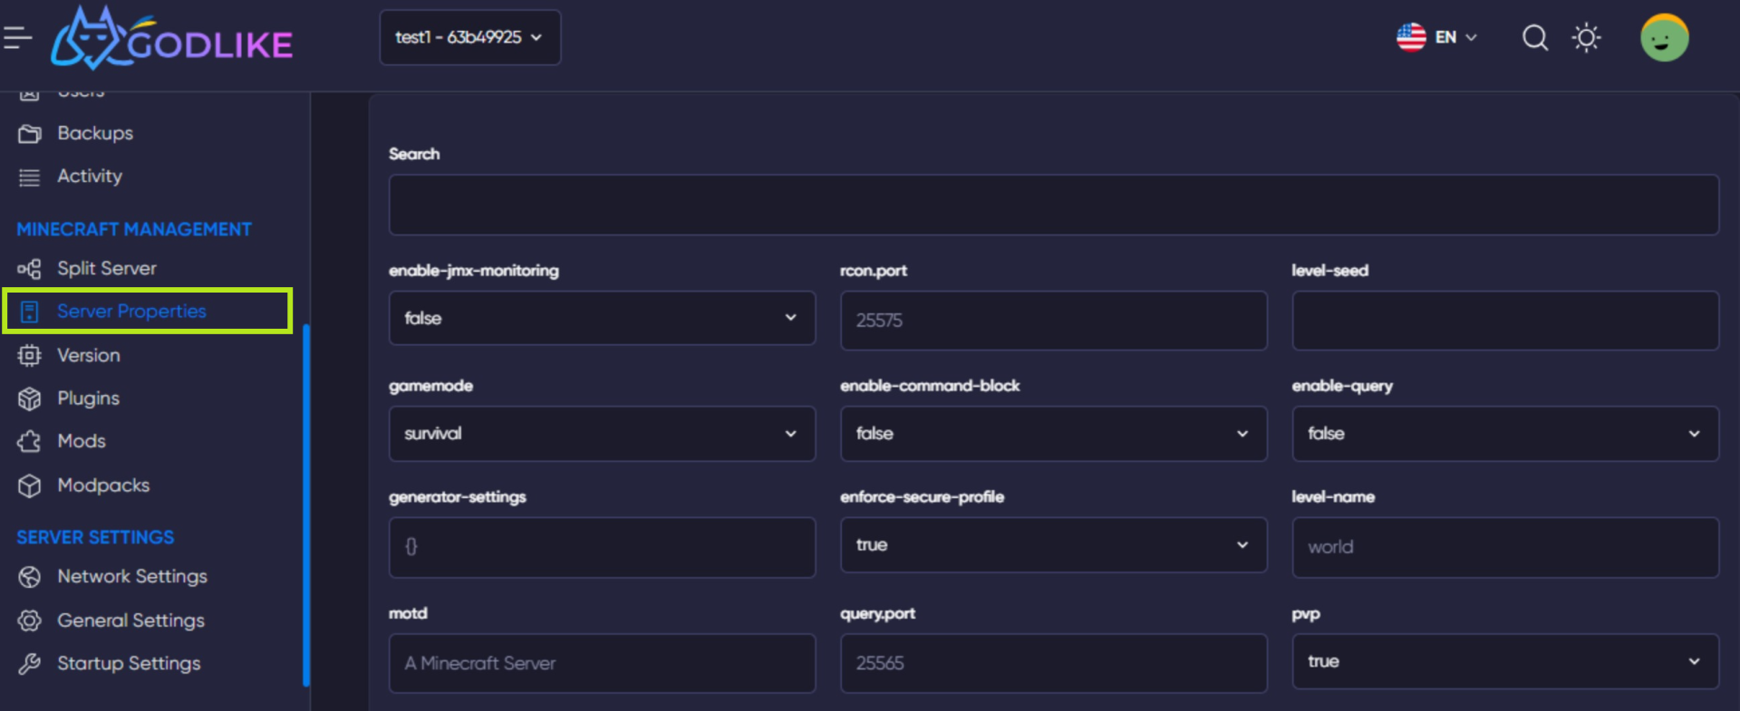Click the Startup Settings wrench icon
This screenshot has width=1740, height=711.
point(30,664)
